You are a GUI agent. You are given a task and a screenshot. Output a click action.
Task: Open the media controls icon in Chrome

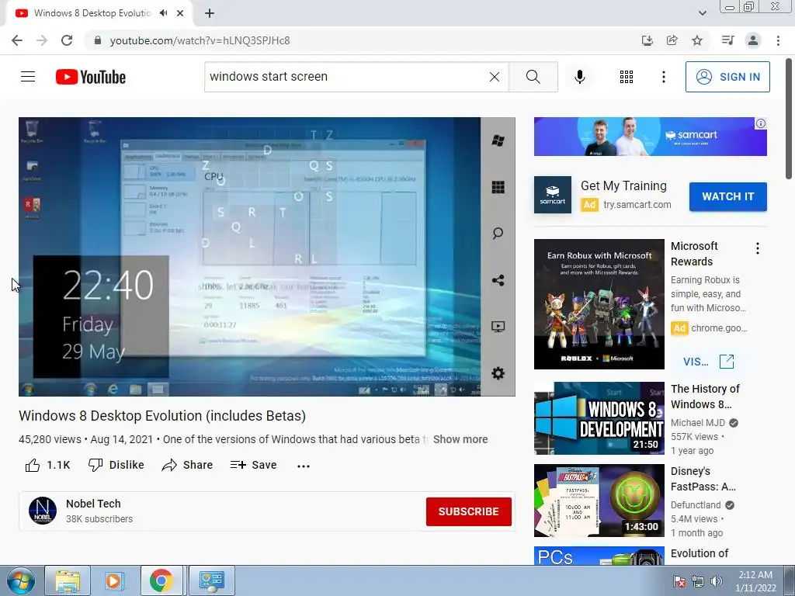click(x=727, y=40)
